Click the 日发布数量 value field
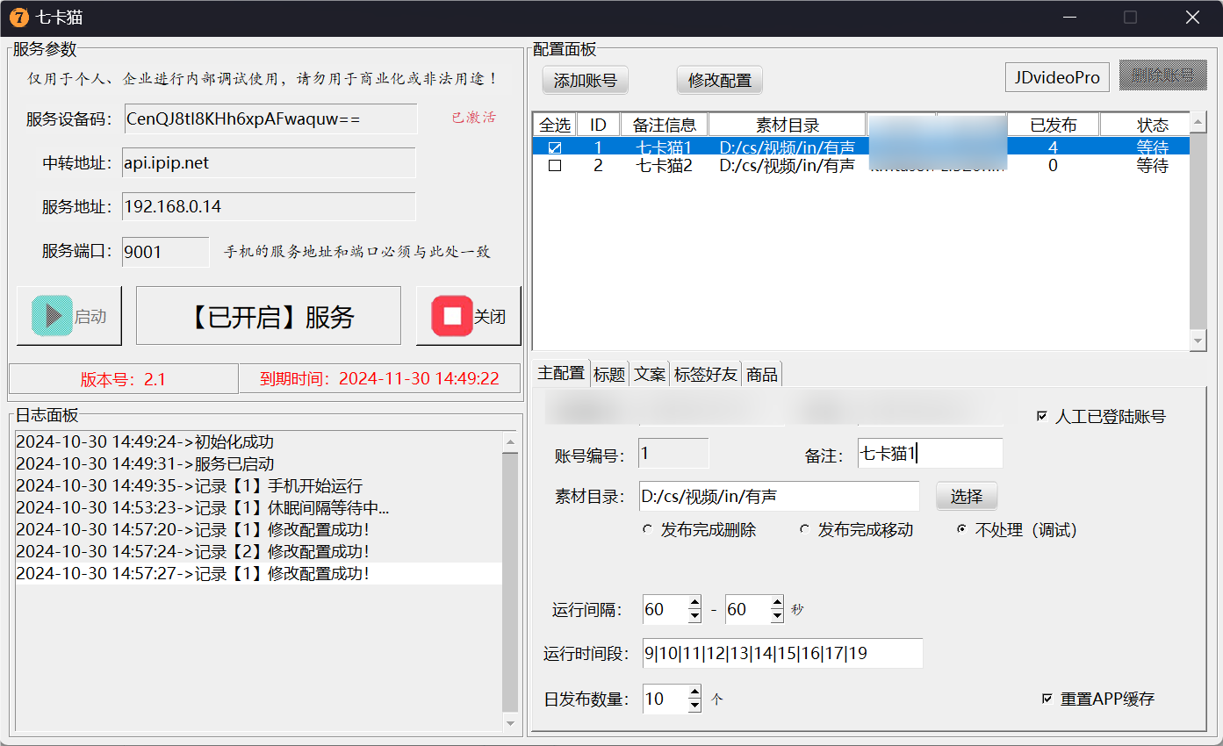1223x746 pixels. 665,699
